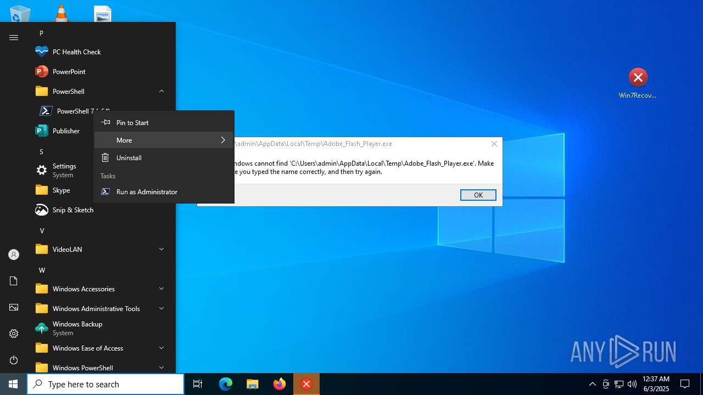Open clock and date flyout
This screenshot has width=703, height=395.
point(656,384)
